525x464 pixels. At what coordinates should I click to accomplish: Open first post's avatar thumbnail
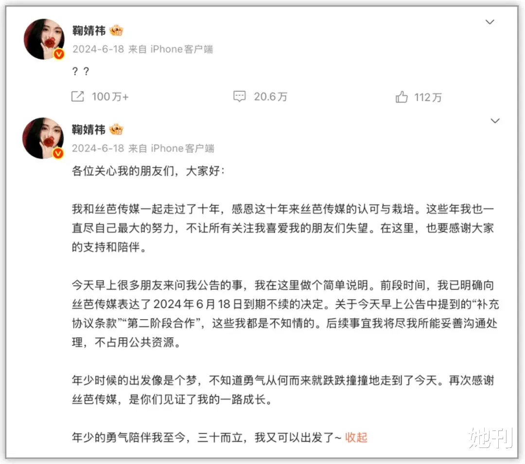point(44,39)
